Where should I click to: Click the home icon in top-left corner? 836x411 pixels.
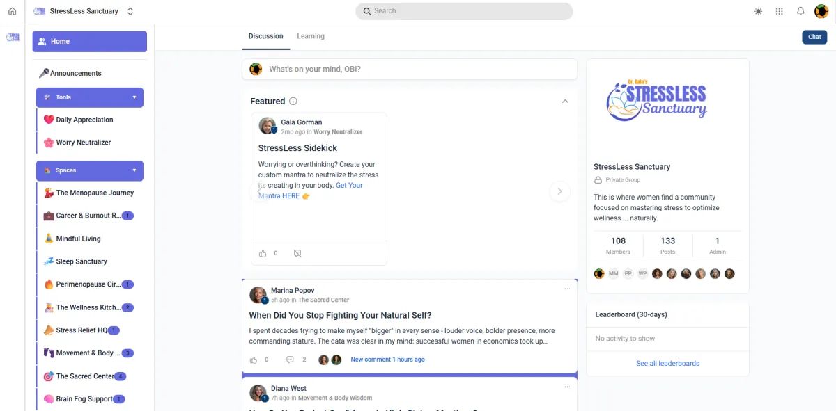coord(12,11)
